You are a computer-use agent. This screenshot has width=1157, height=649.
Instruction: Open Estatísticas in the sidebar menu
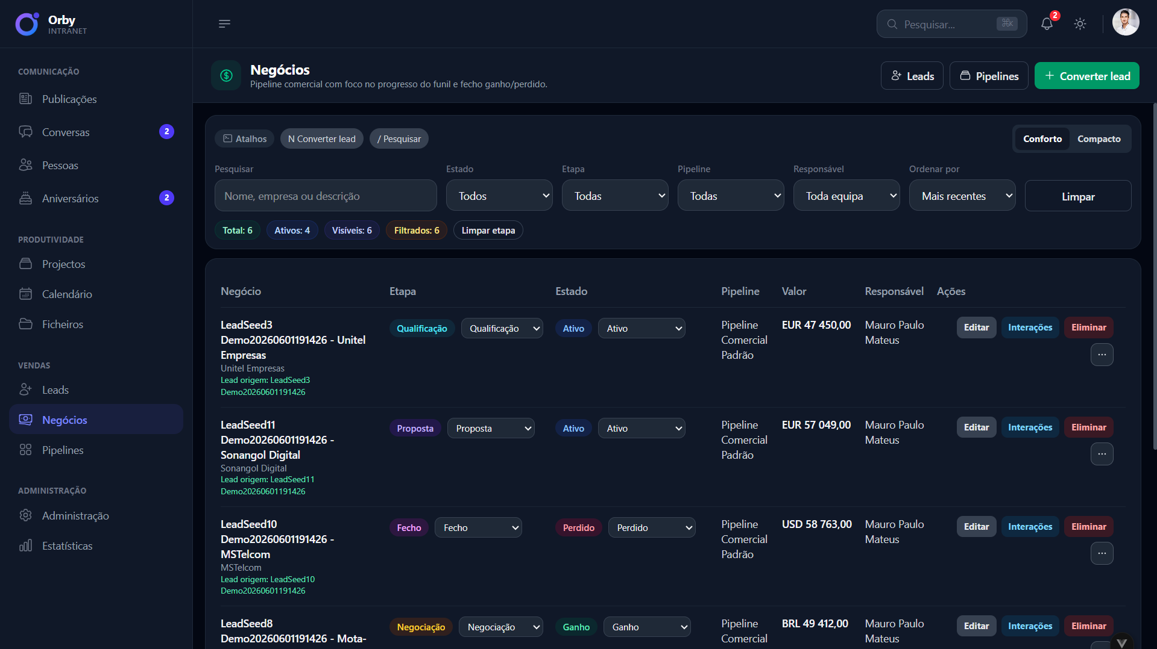[96, 545]
